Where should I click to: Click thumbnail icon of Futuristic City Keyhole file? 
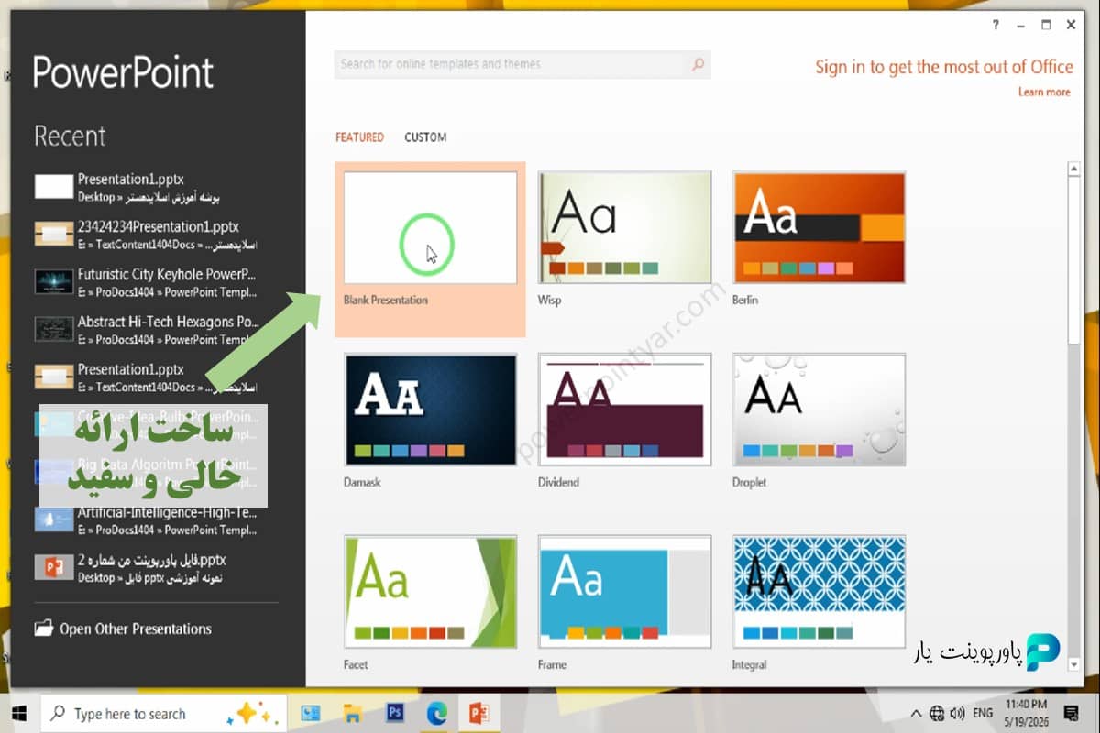tap(54, 281)
